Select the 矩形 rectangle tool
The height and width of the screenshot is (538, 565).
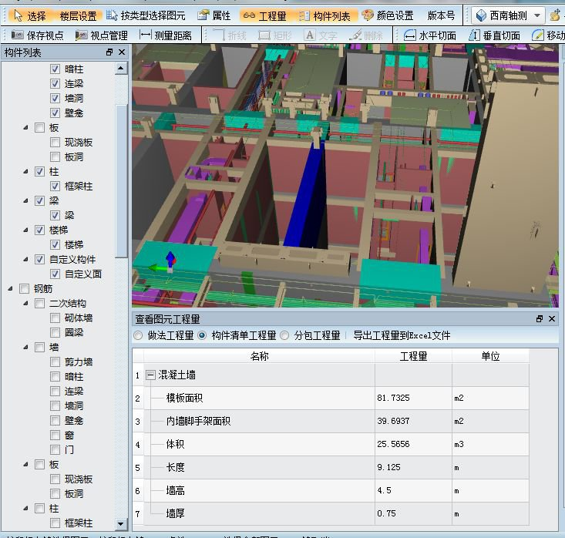click(275, 35)
